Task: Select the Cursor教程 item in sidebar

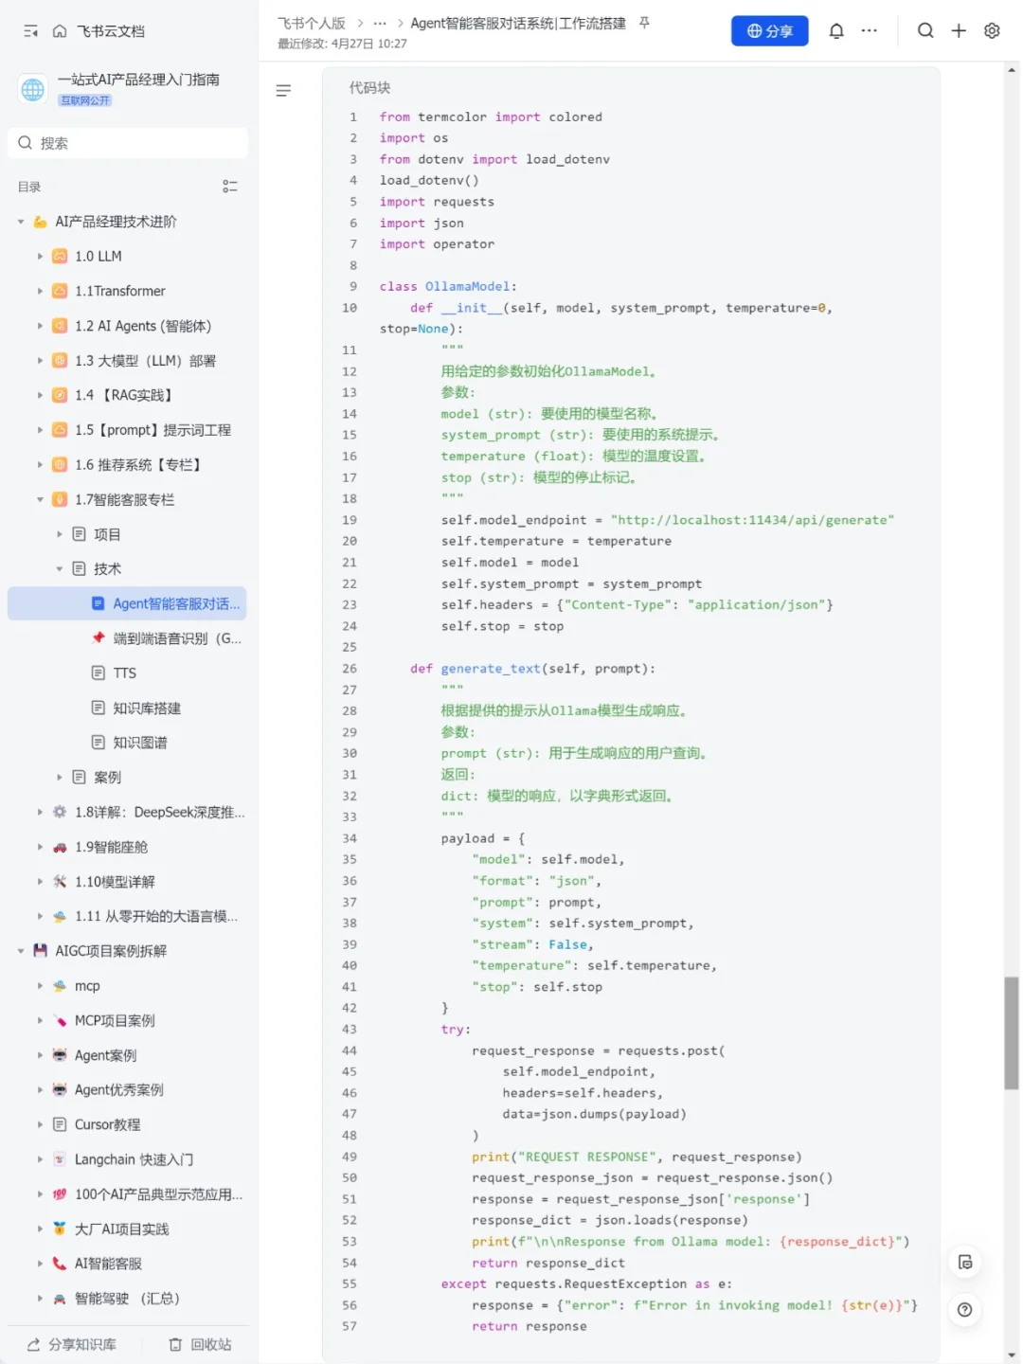Action: coord(107,1124)
